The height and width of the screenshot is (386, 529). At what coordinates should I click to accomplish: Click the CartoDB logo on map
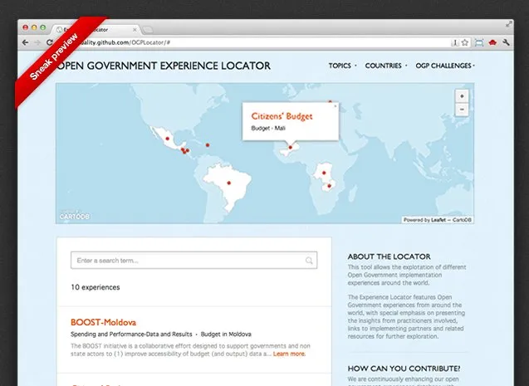click(75, 216)
